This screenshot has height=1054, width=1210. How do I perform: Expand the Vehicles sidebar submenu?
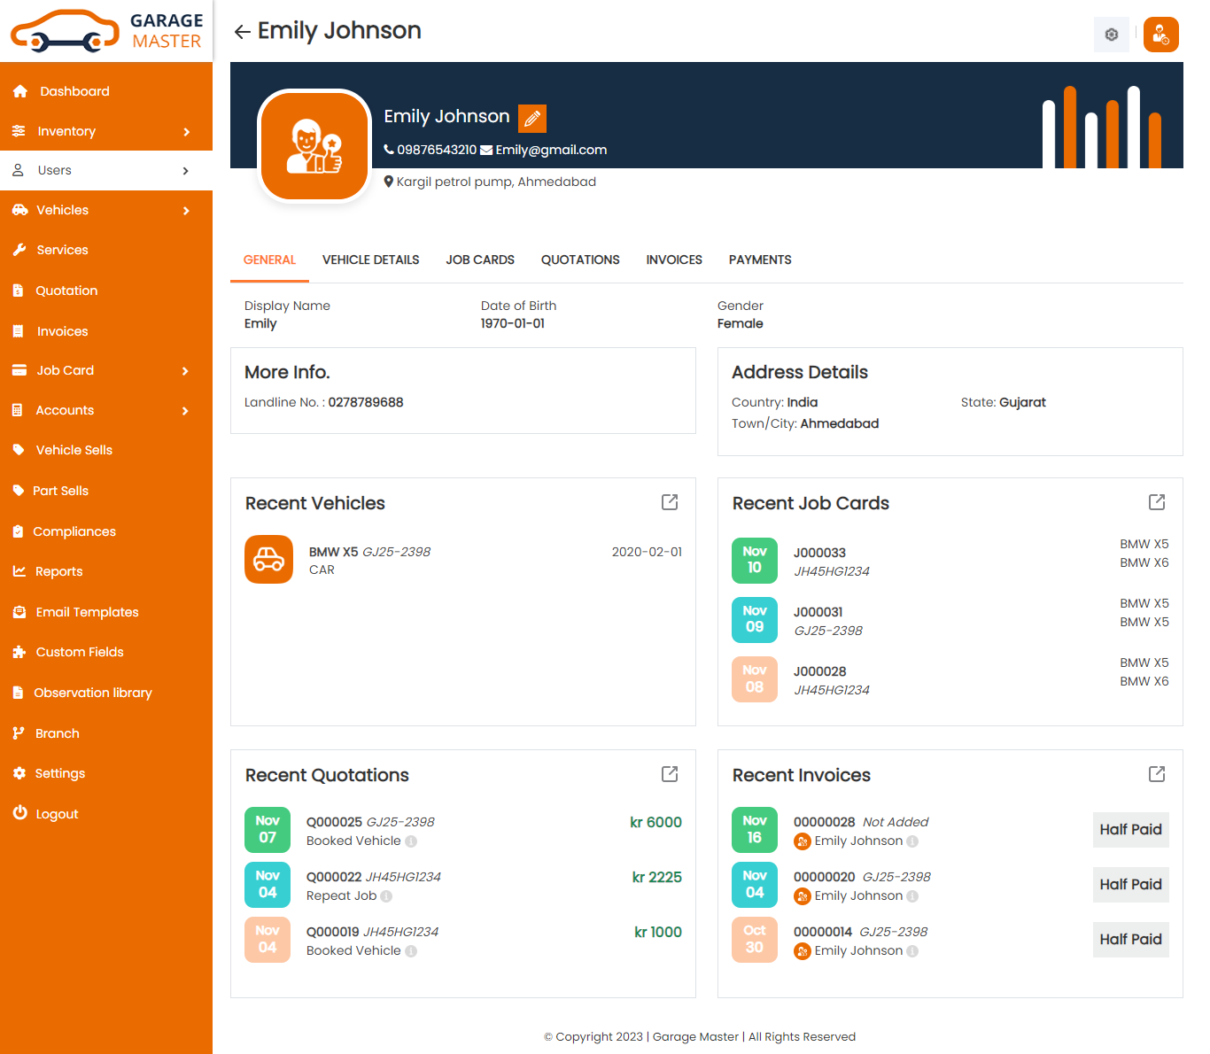[106, 210]
